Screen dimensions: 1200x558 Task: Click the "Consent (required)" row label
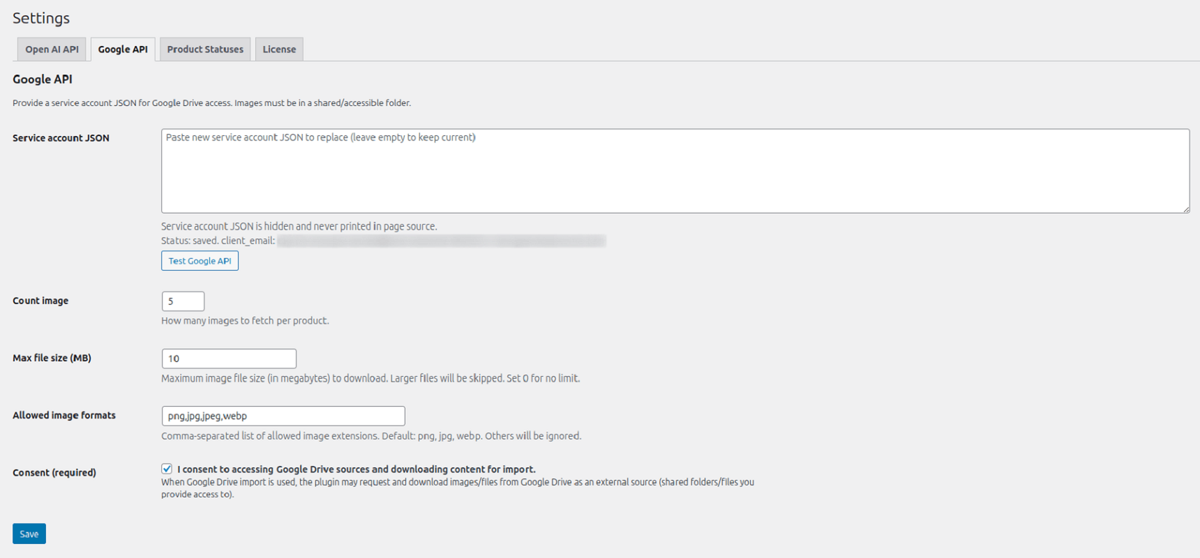tap(54, 472)
